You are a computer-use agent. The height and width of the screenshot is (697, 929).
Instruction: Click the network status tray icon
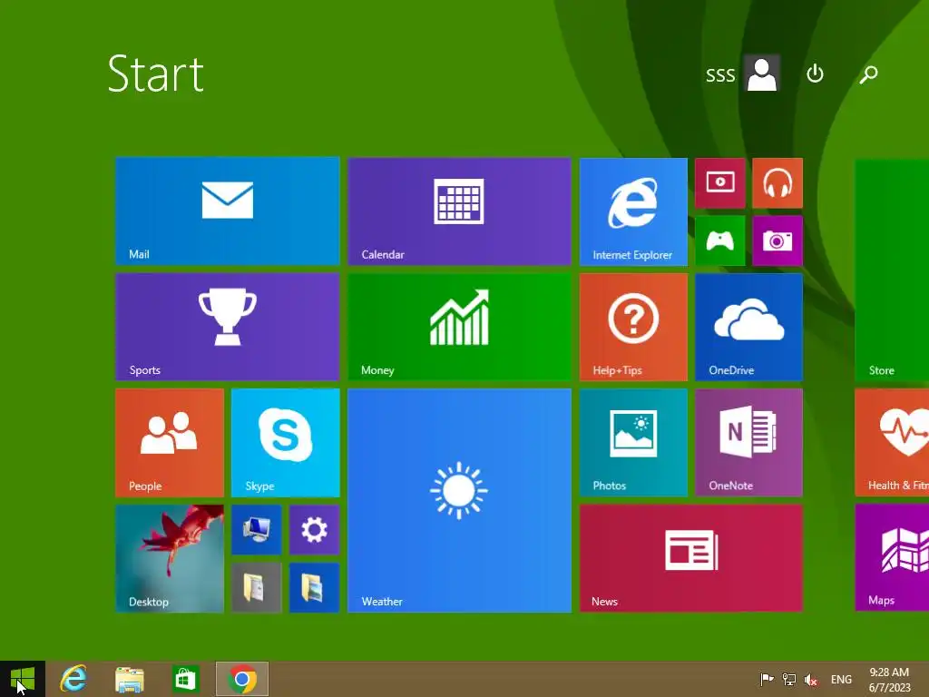[x=788, y=679]
